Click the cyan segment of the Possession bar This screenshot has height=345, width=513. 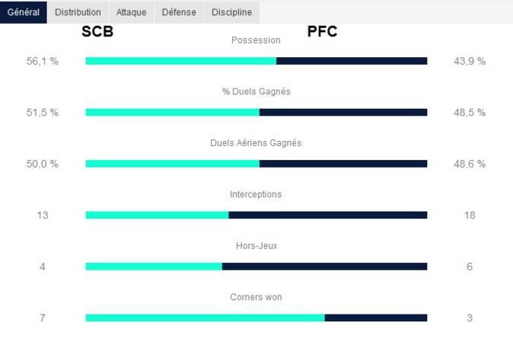click(181, 61)
